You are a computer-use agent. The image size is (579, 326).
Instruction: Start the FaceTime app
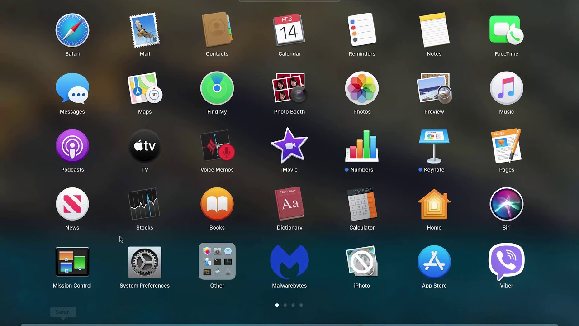[x=507, y=30]
